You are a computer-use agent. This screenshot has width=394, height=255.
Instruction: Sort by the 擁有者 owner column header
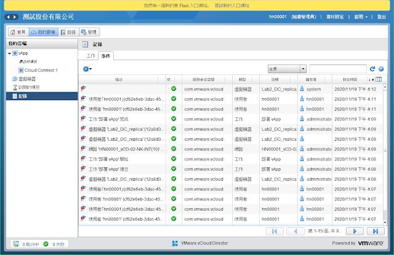[x=311, y=79]
